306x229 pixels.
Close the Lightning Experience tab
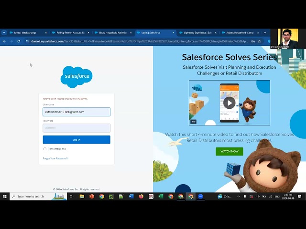tap(216, 33)
